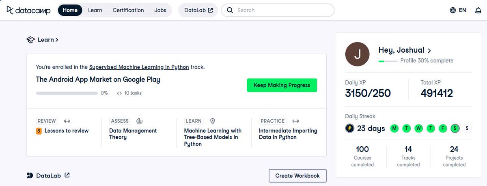Viewport: 487px width, 186px height.
Task: Click the Total XP value 491412
Action: click(x=437, y=94)
